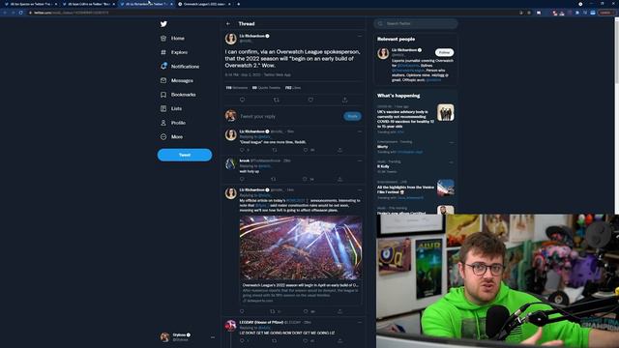Open main tweet's three-dot options menu
The image size is (619, 348).
359,36
